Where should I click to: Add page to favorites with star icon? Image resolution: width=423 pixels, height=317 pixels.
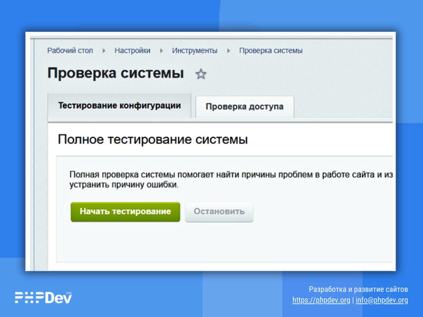point(201,74)
